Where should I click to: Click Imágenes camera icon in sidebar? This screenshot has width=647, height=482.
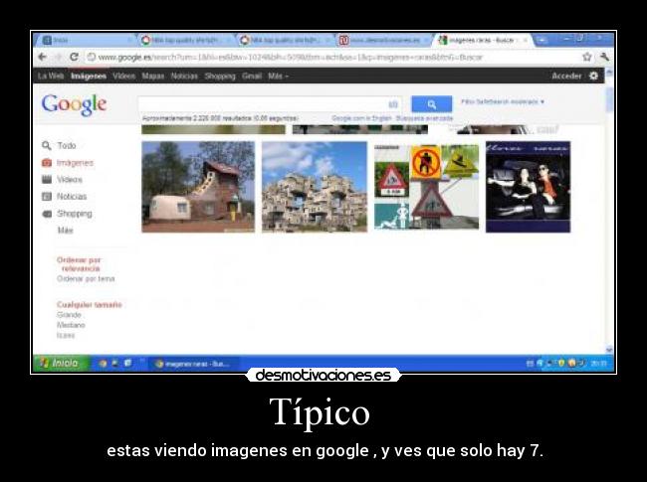coord(47,163)
